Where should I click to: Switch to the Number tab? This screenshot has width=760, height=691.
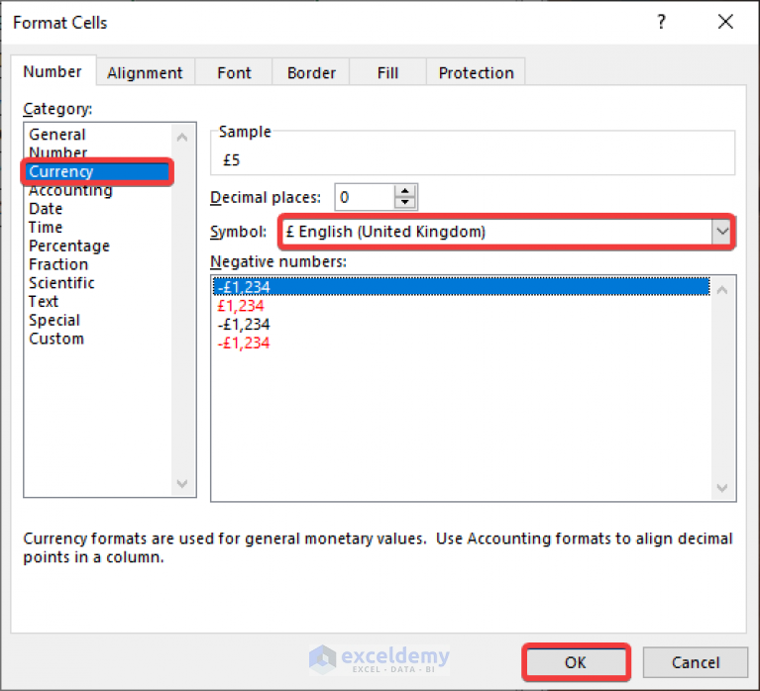pyautogui.click(x=53, y=71)
